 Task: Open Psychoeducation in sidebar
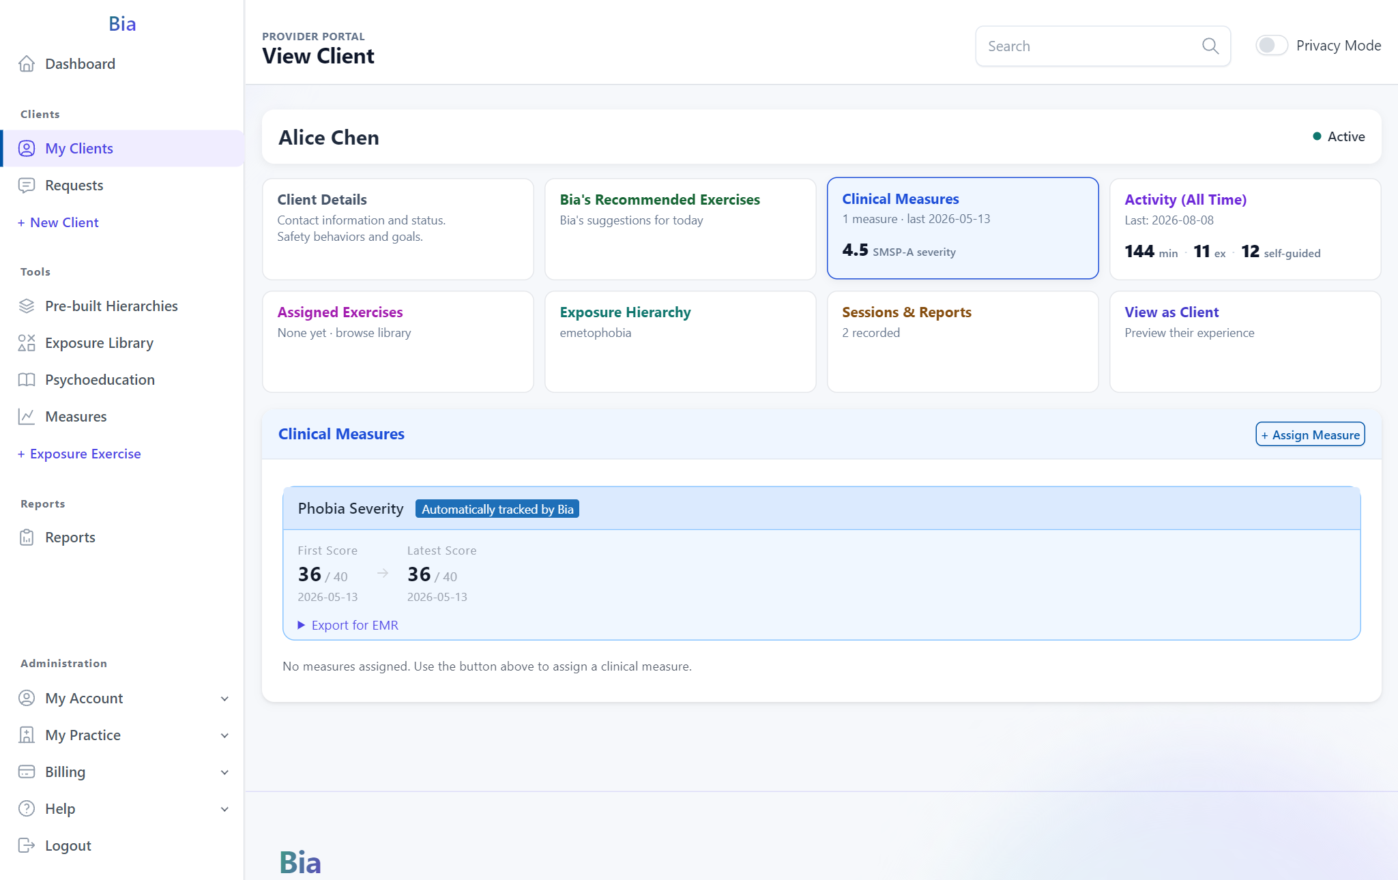click(123, 380)
